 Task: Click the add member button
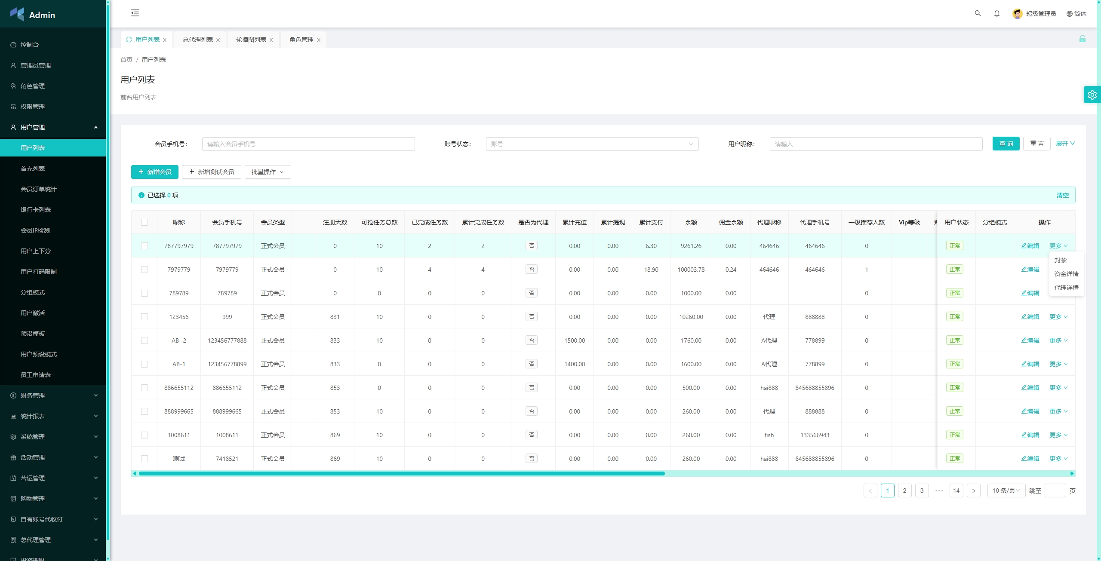(x=154, y=172)
